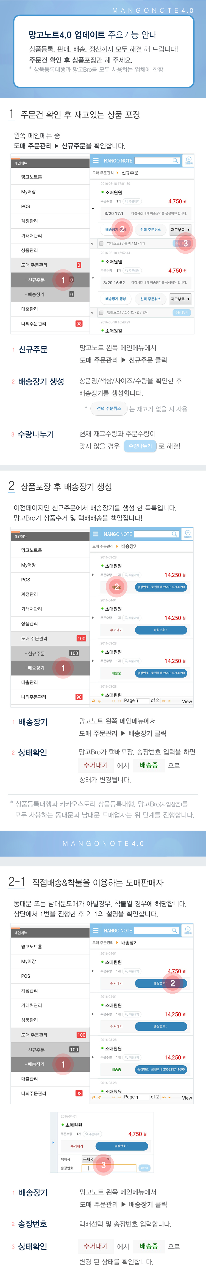Check the 엡테스트7 / 화이트 / S item checkbox
Viewport: 206px width, 1281px height.
pos(101,313)
